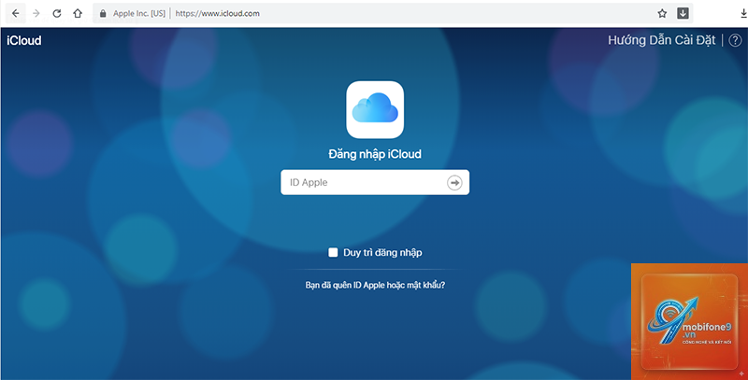
Task: Open the browser home page icon
Action: (x=78, y=13)
